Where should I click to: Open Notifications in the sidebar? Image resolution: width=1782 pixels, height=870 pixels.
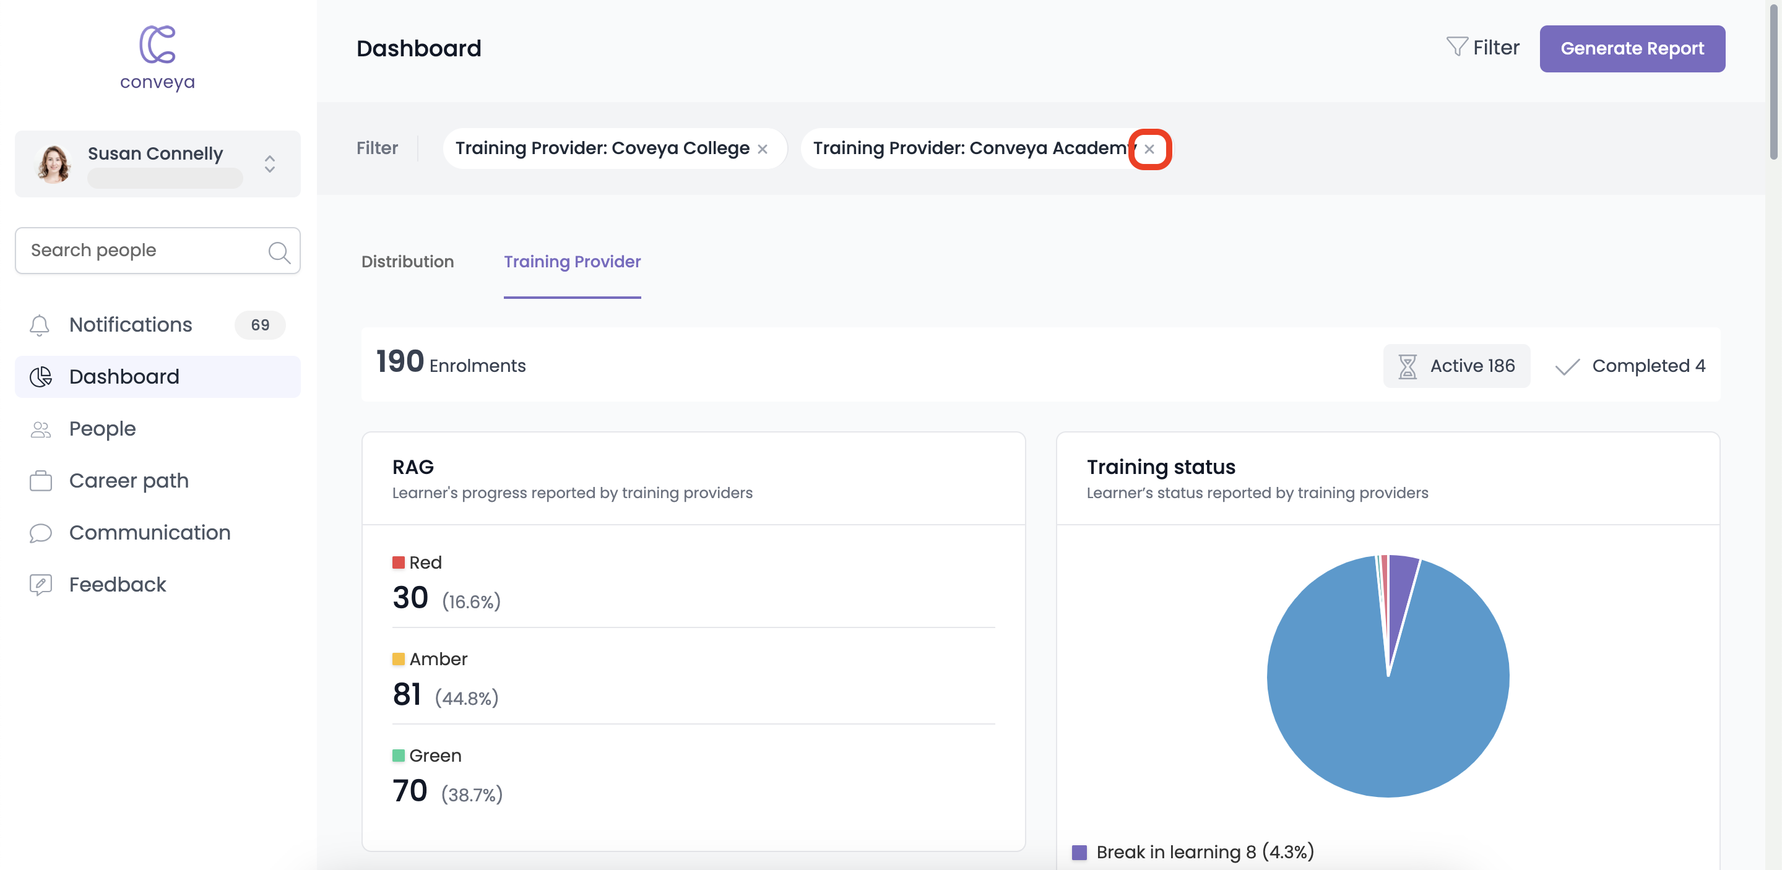pos(158,325)
